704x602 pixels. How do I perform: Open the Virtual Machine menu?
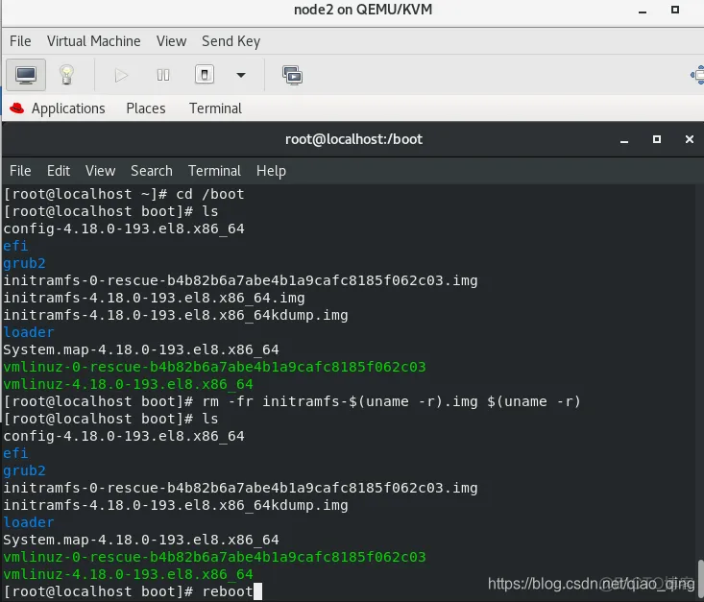tap(94, 41)
